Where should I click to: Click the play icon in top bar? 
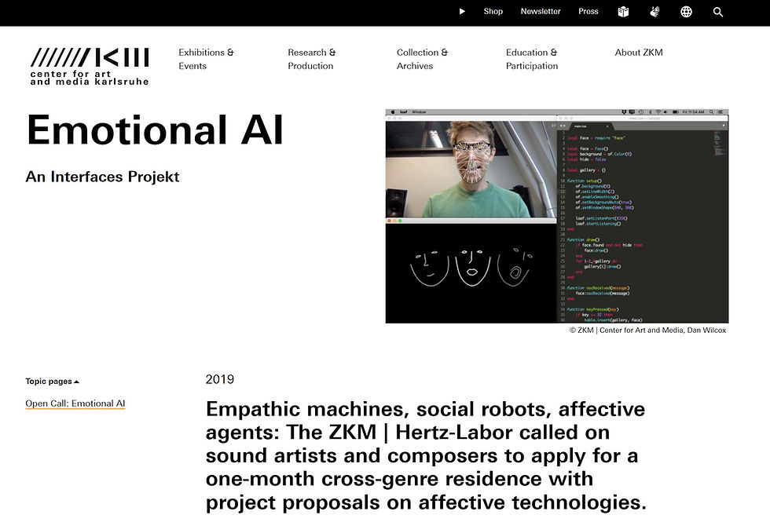coord(462,11)
